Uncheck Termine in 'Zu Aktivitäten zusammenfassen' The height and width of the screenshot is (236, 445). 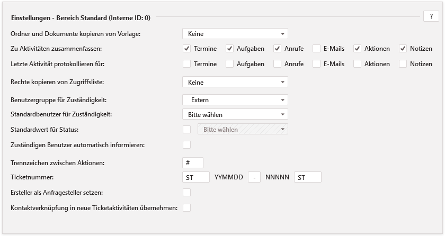(186, 49)
